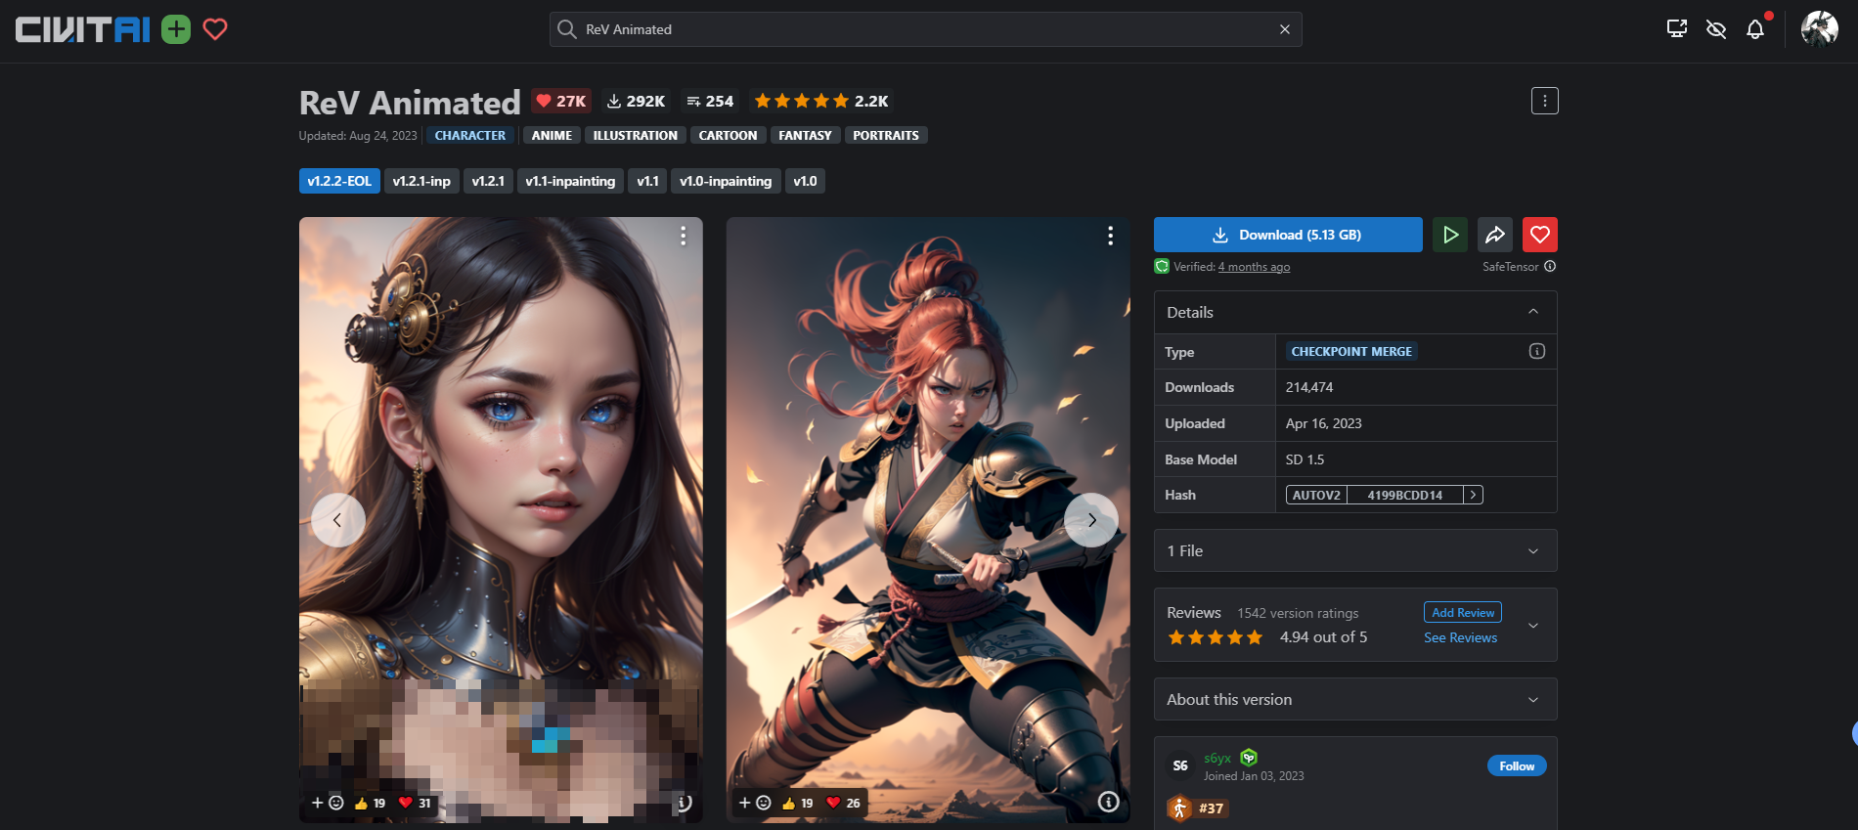Click the search magnifier icon
This screenshot has height=830, width=1858.
tap(566, 29)
